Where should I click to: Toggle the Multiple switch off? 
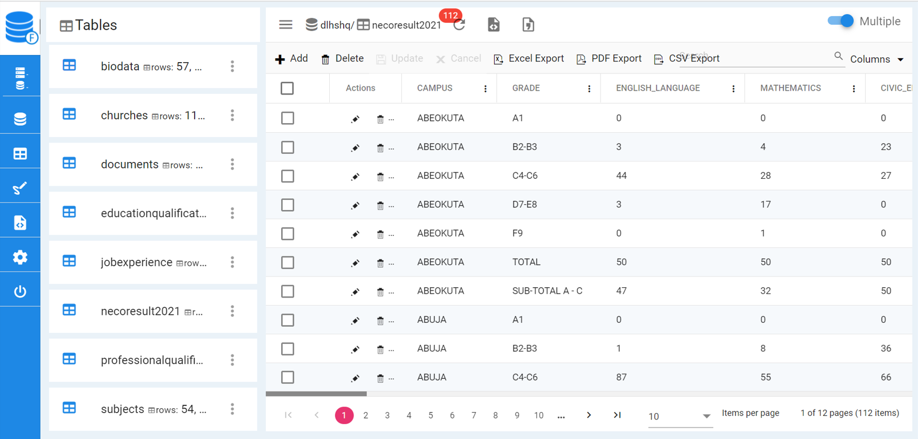840,22
